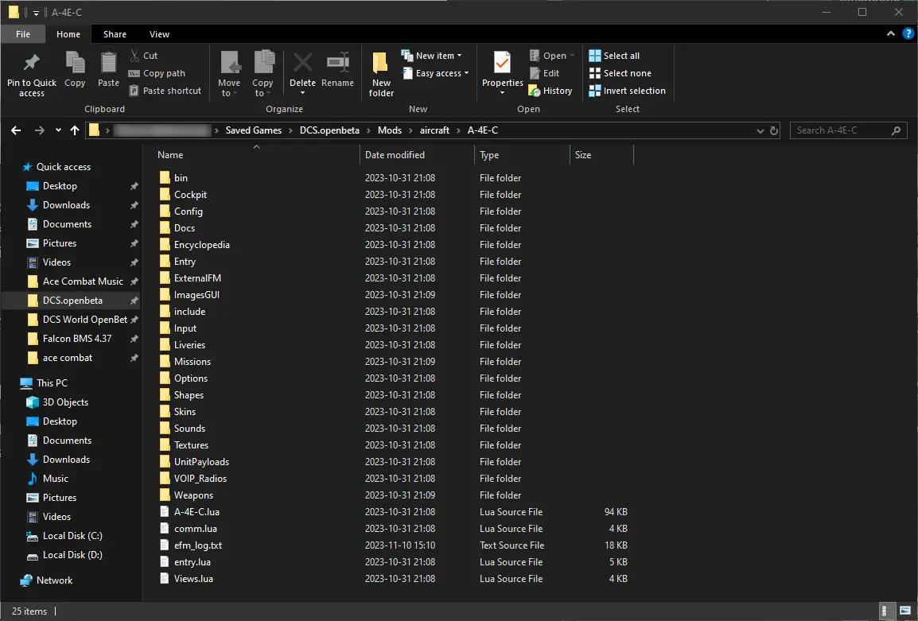Screen dimensions: 918x621
Task: Click the Cut scissors icon
Action: click(x=134, y=56)
